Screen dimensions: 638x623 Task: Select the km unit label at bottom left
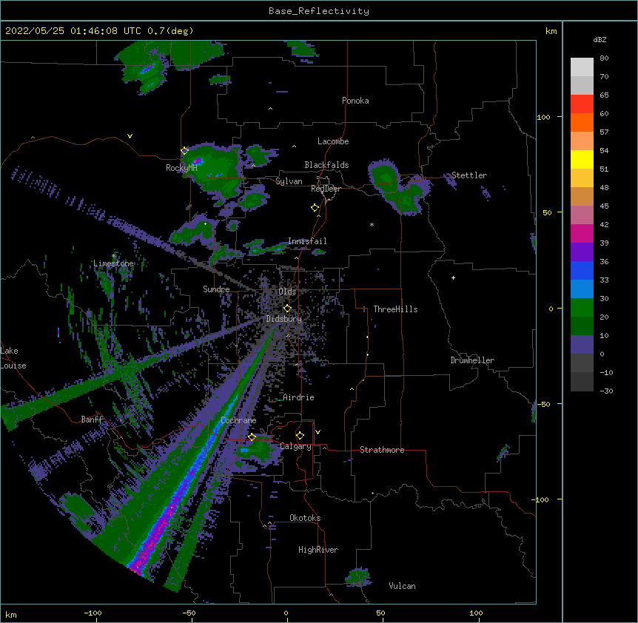(x=11, y=614)
